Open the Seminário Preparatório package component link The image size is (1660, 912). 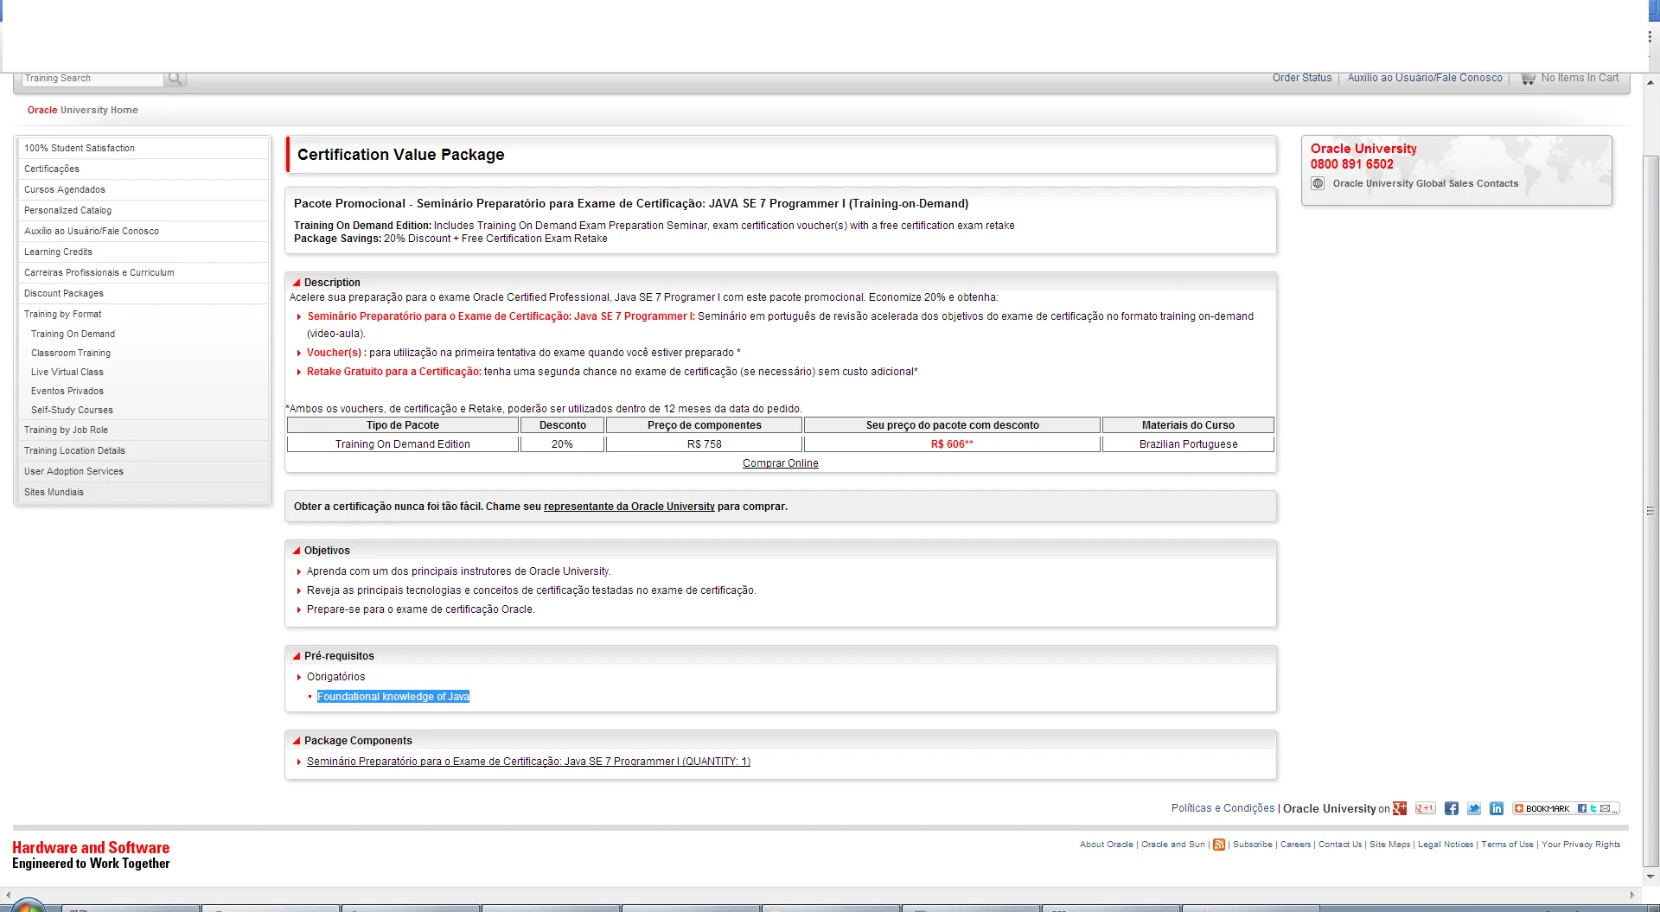tap(528, 762)
